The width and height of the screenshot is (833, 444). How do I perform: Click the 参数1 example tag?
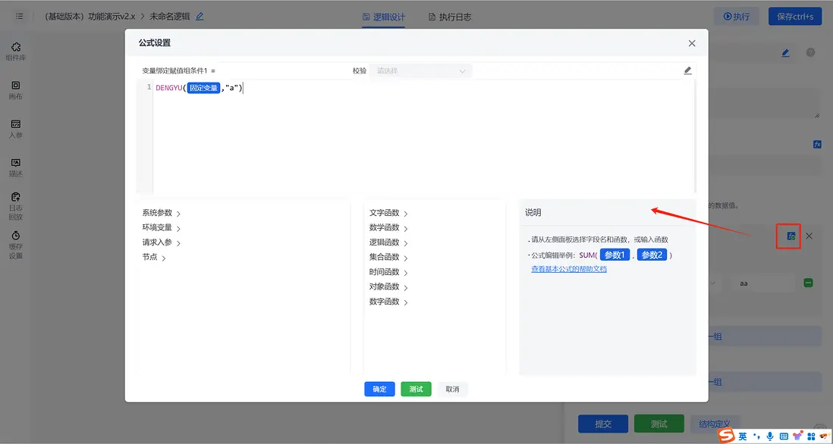coord(615,255)
